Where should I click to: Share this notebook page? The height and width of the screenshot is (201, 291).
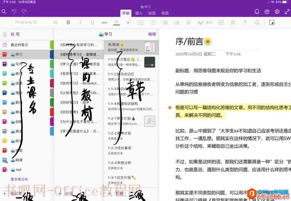coord(267,12)
